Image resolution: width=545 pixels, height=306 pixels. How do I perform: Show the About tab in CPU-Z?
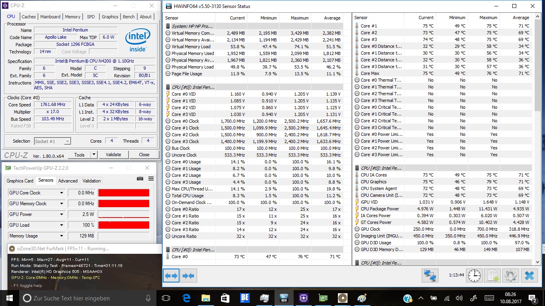(146, 17)
